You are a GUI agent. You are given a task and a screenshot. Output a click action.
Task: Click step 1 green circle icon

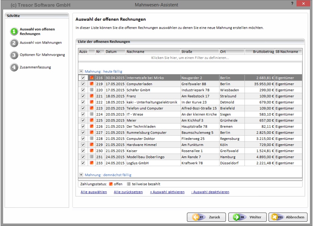pyautogui.click(x=14, y=31)
